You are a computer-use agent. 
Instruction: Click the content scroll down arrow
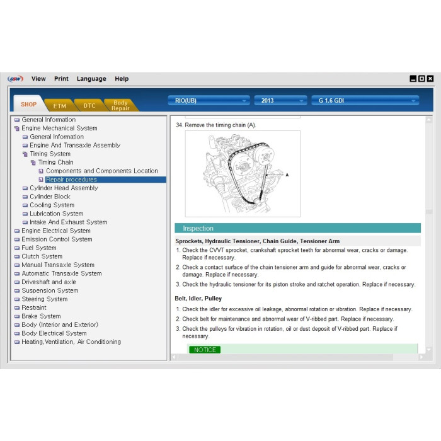429,350
